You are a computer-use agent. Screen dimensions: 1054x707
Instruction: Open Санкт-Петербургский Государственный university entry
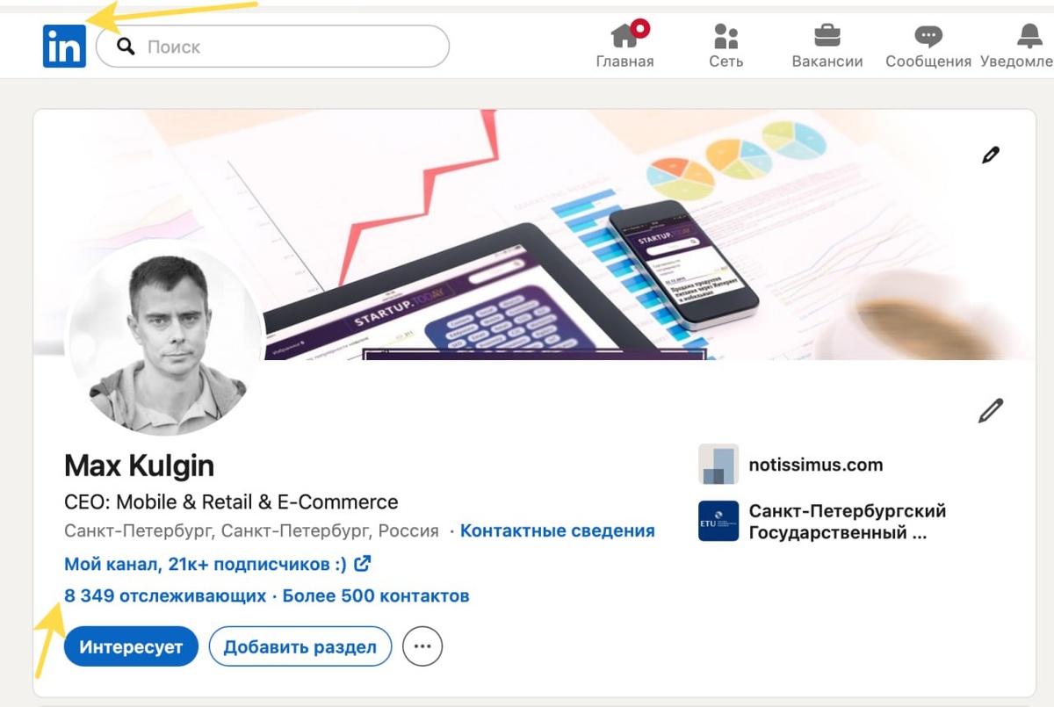pyautogui.click(x=822, y=522)
